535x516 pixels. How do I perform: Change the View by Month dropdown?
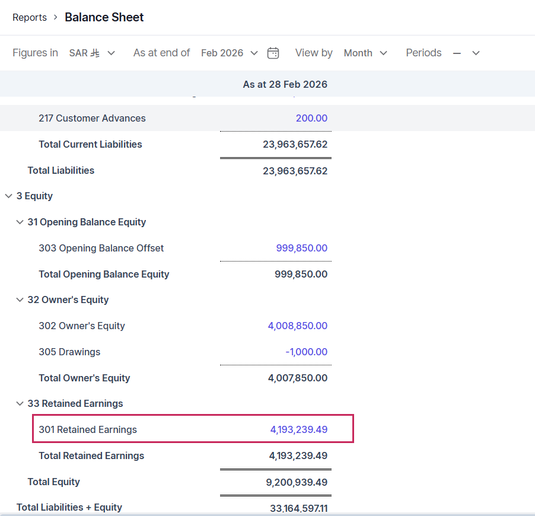[x=365, y=53]
